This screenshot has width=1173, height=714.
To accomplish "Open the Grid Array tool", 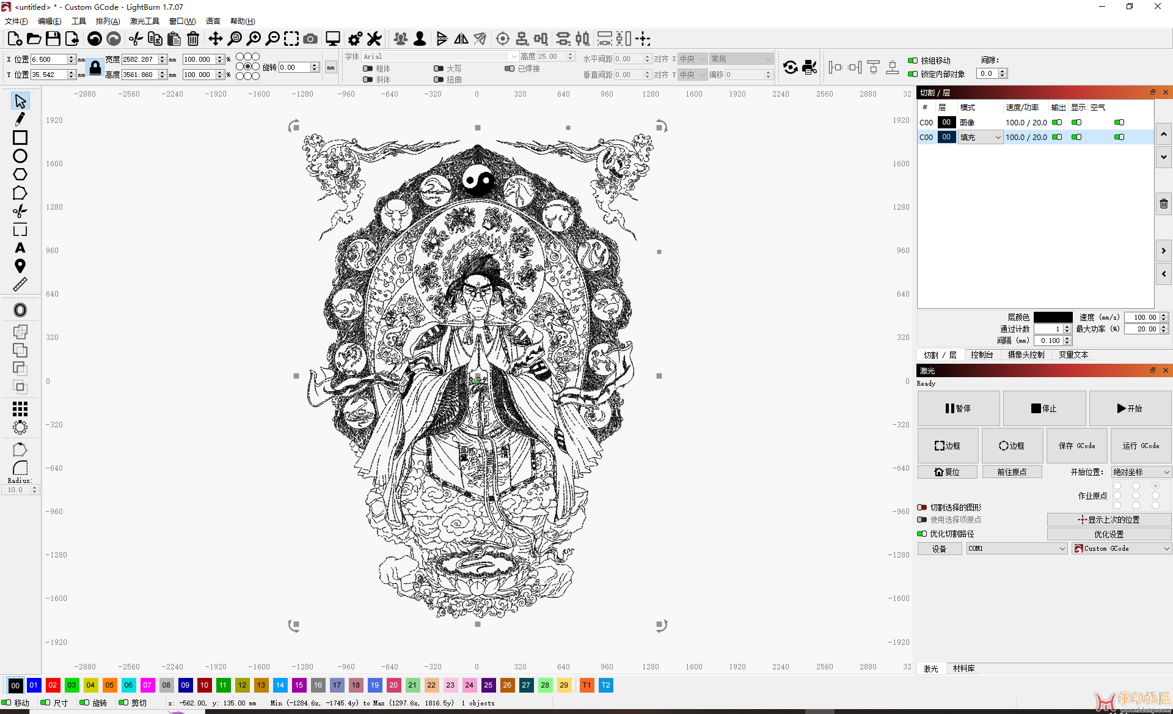I will click(x=20, y=408).
